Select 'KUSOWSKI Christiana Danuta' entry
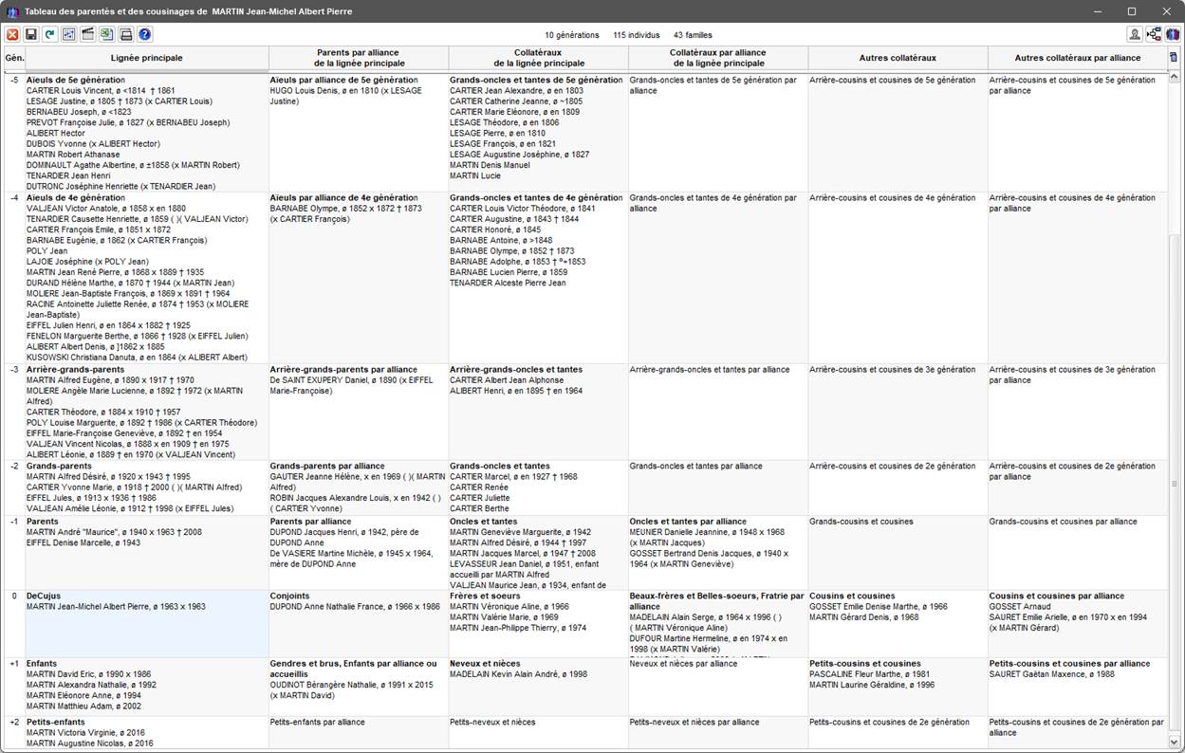1185x753 pixels. pos(137,358)
